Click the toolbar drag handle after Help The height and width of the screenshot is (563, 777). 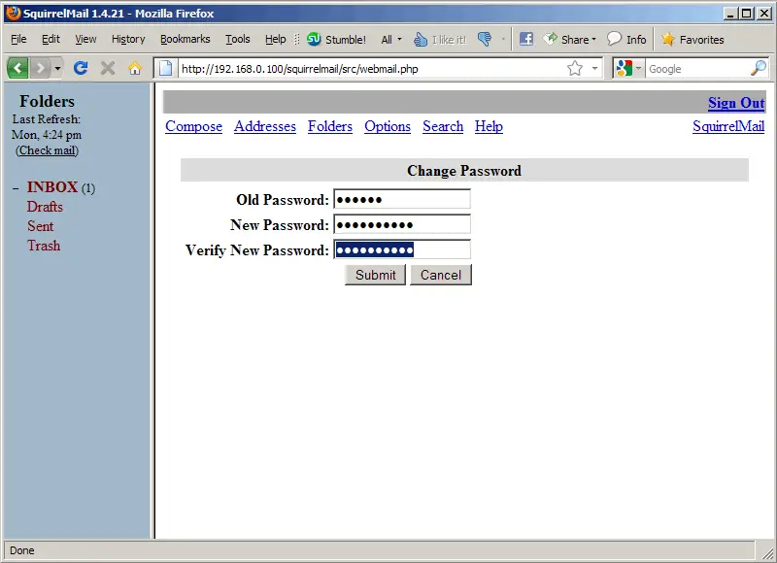point(297,39)
